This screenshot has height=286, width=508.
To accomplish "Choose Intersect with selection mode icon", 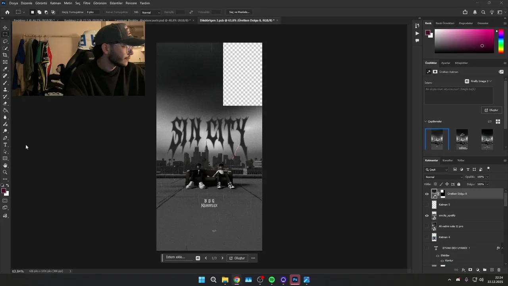I will pos(53,12).
